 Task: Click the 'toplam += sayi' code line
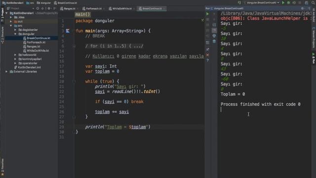112,112
